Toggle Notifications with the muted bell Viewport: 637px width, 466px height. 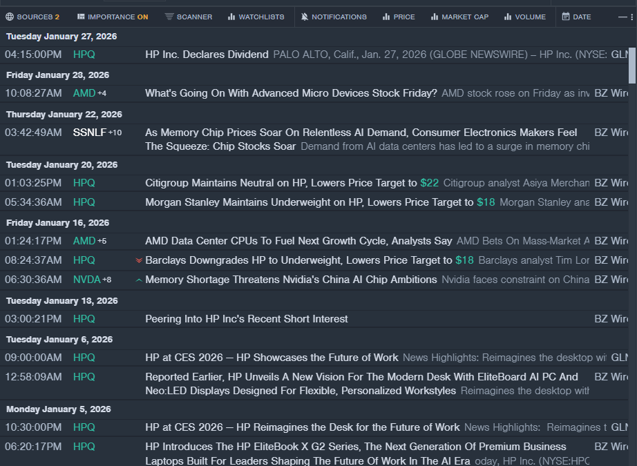pyautogui.click(x=305, y=17)
